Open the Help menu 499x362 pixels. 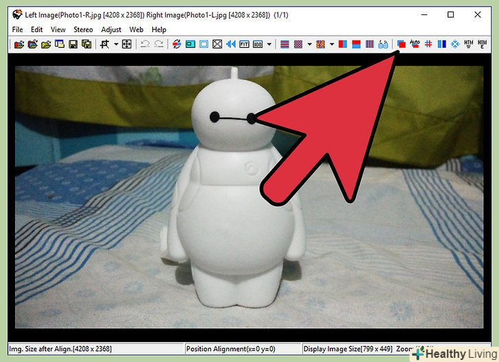click(159, 29)
